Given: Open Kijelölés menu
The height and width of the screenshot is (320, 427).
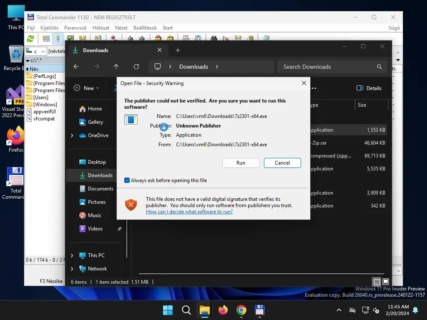Looking at the screenshot, I should [49, 28].
